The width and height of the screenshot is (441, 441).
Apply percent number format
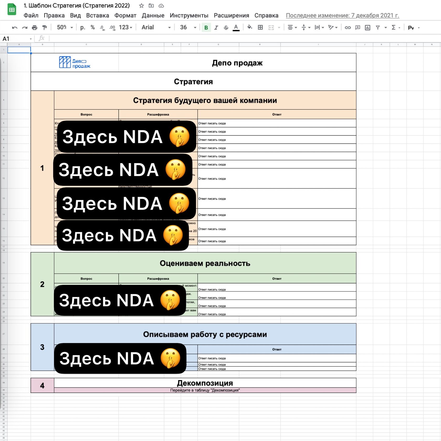pos(92,27)
